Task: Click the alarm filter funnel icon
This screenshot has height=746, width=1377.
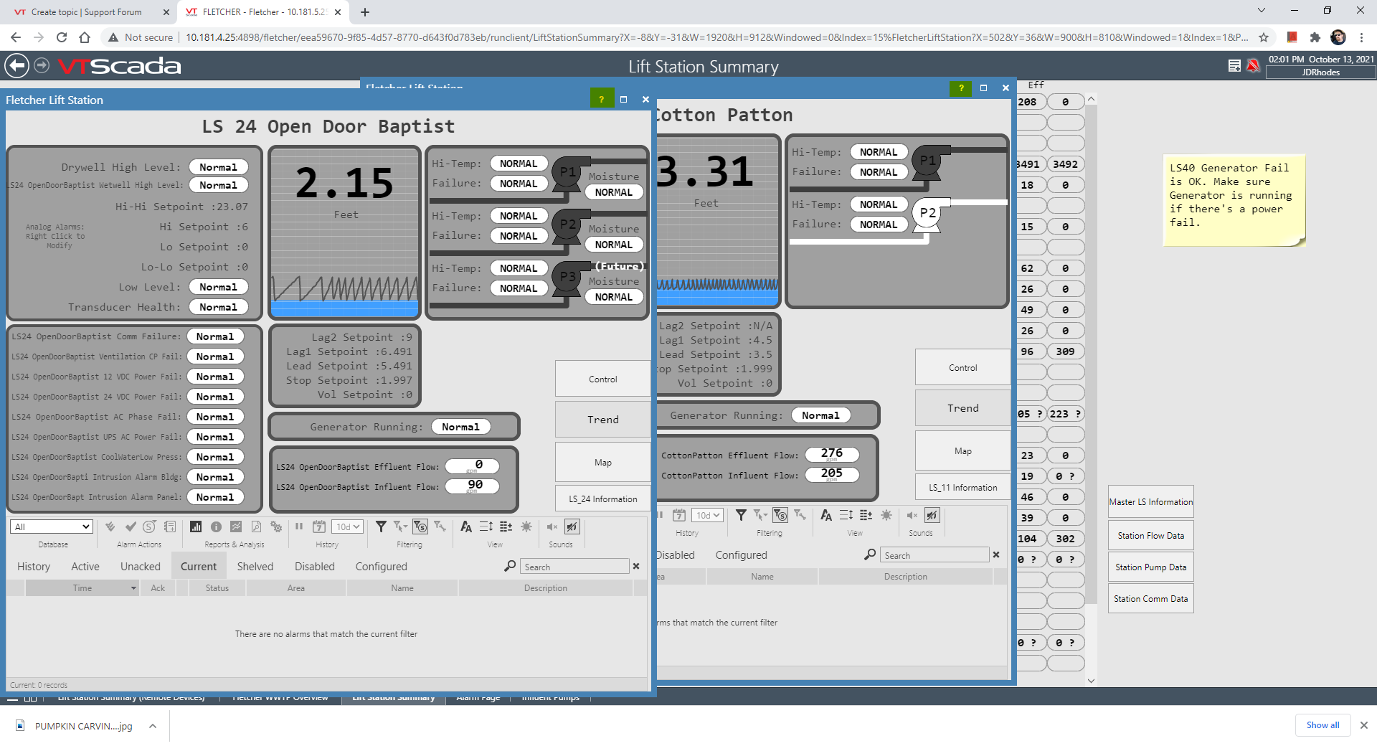Action: 381,527
